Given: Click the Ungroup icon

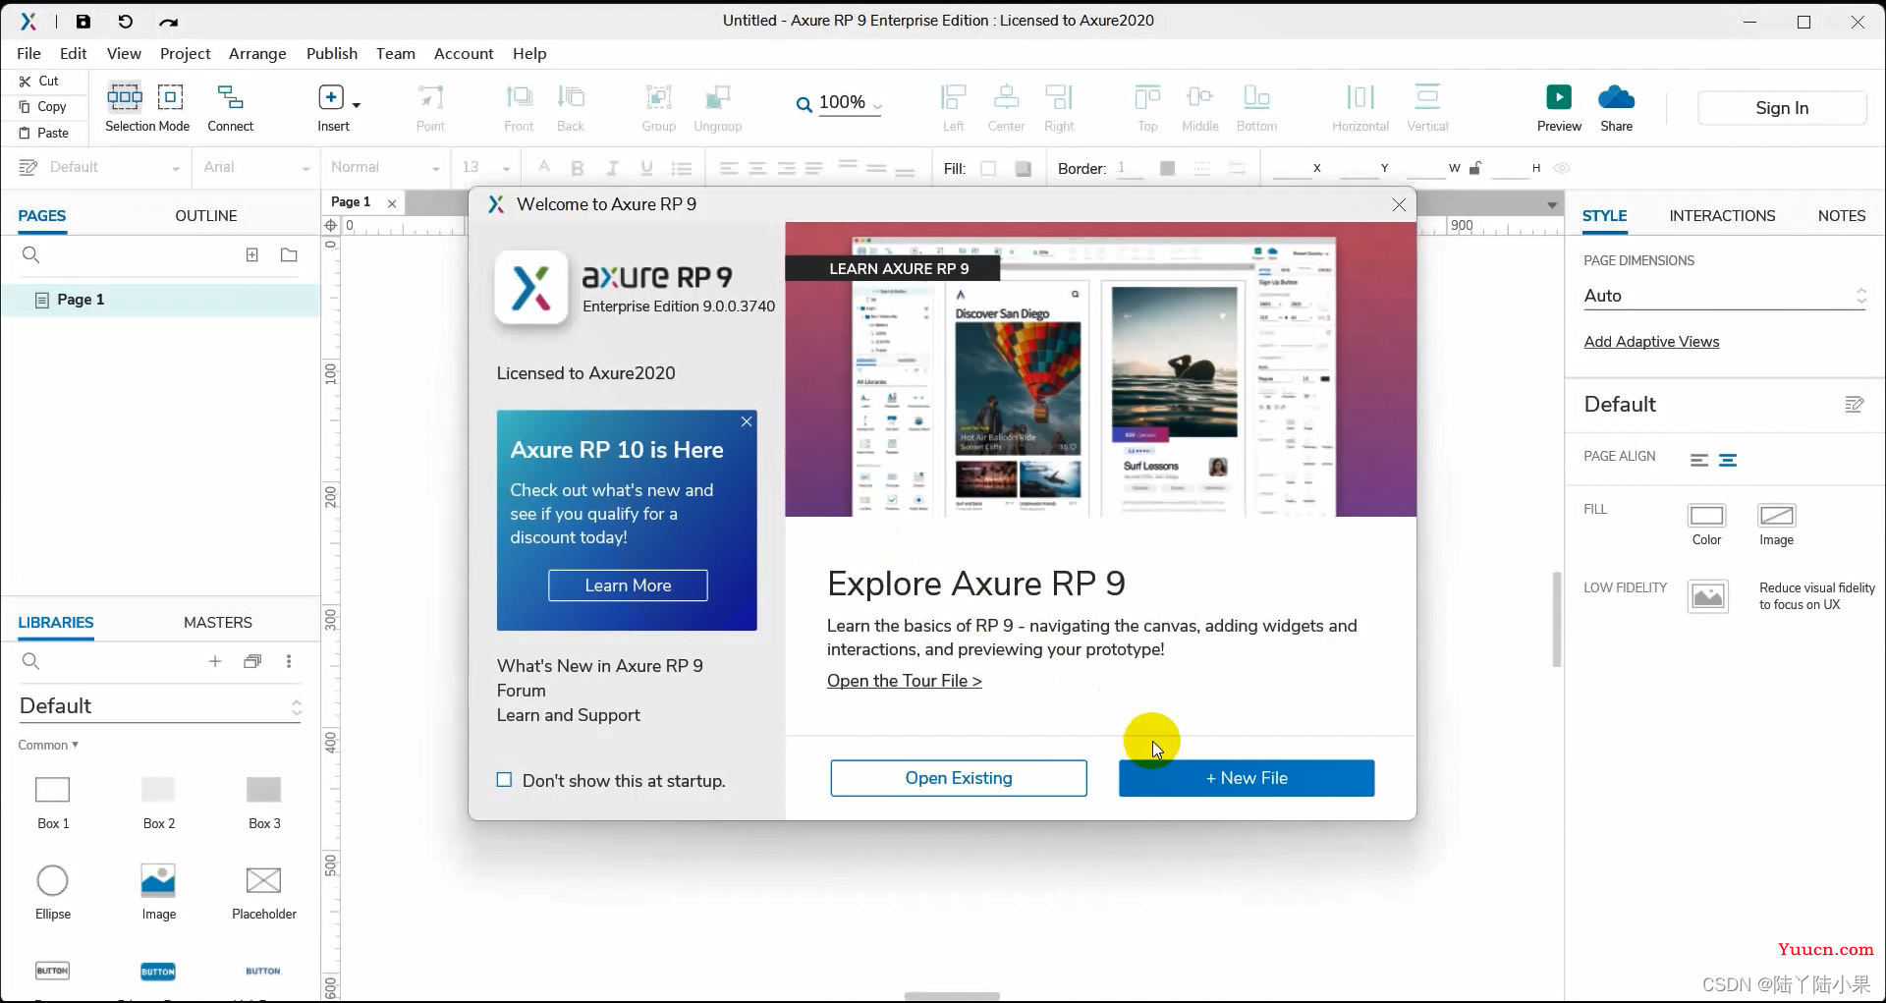Looking at the screenshot, I should tap(718, 96).
